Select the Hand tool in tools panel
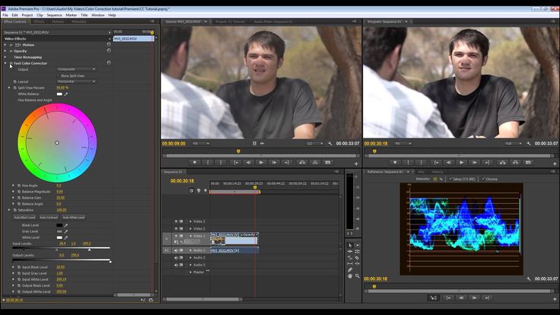560x315 pixels. pos(350,275)
